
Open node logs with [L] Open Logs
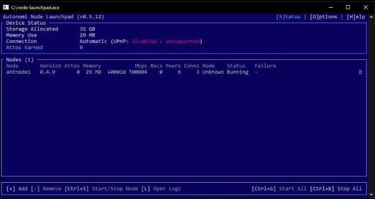(161, 189)
